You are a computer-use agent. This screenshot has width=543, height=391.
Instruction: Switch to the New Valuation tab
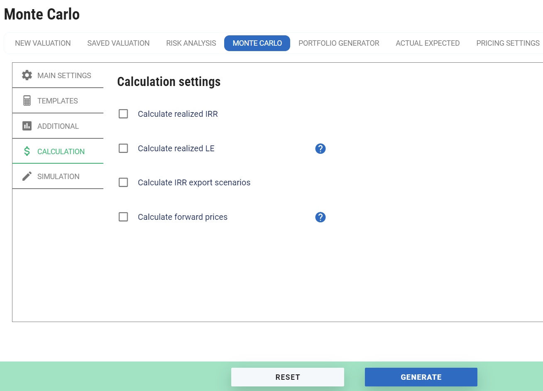tap(43, 43)
